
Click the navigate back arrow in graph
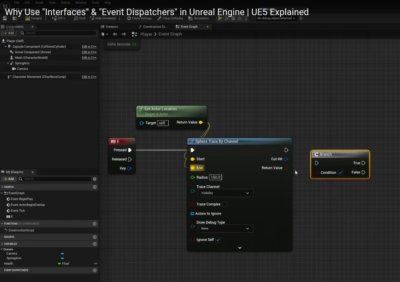coord(115,34)
